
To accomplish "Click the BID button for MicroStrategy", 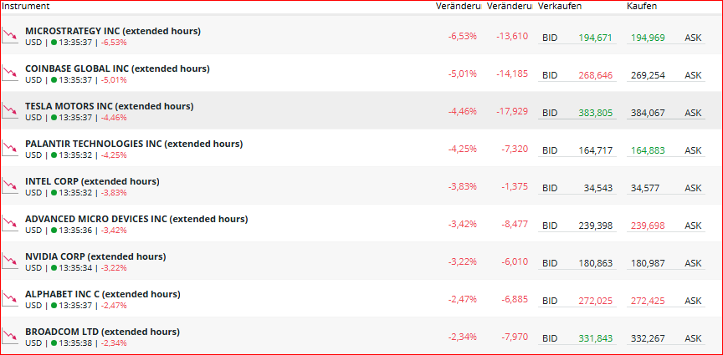I will tap(550, 38).
